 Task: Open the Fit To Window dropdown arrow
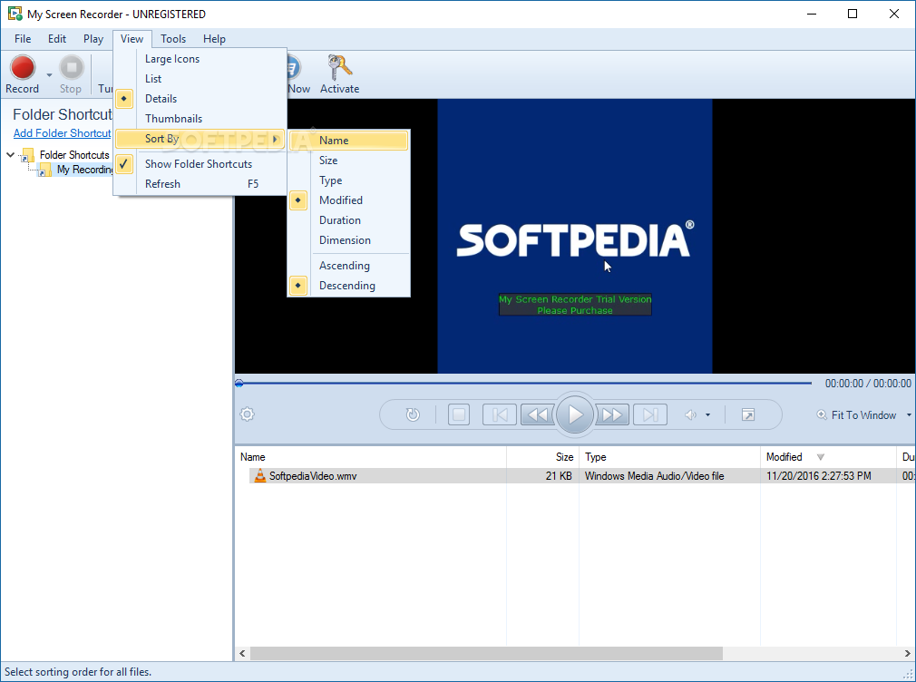(909, 415)
